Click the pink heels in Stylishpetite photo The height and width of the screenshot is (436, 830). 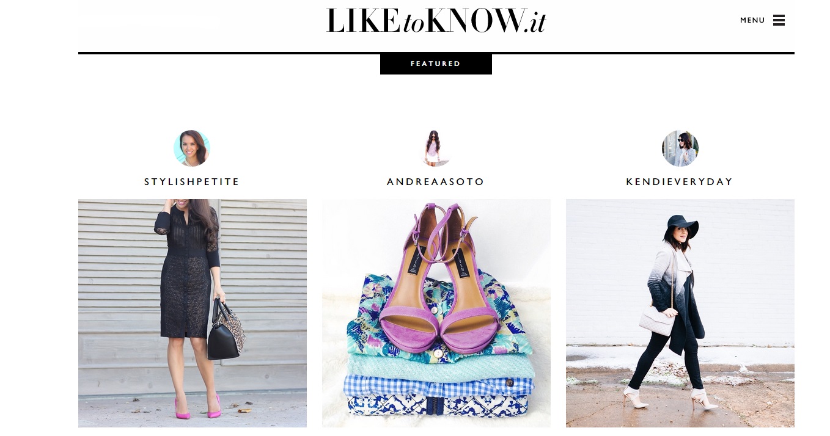[x=198, y=407]
